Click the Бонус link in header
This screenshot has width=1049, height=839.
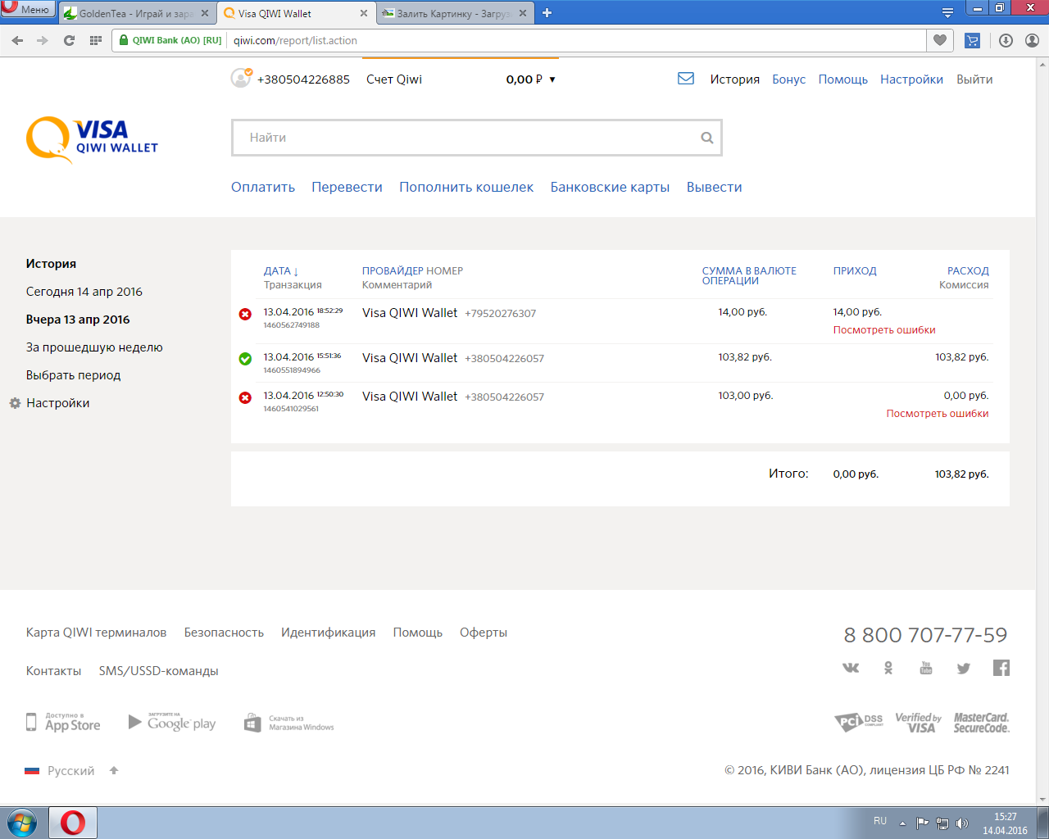788,79
